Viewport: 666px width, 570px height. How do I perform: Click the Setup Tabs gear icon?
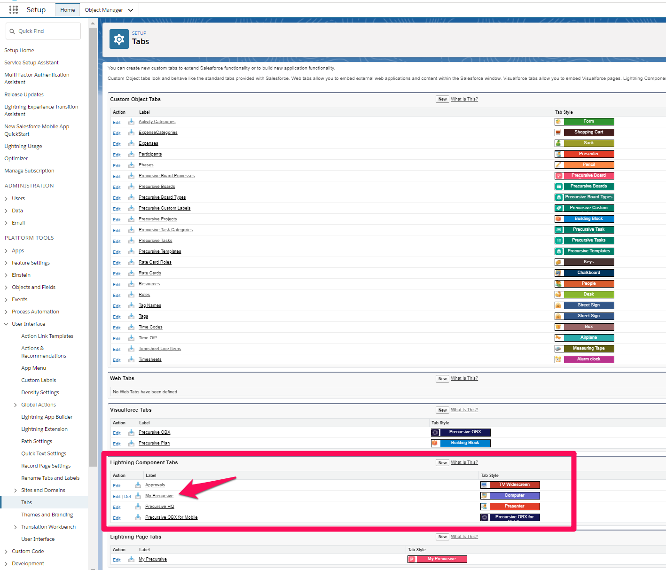(119, 39)
